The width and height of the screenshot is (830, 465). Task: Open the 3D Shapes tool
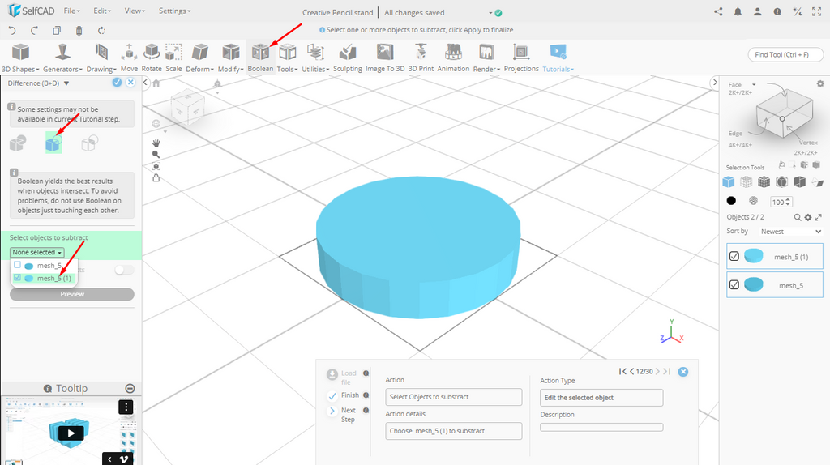pyautogui.click(x=20, y=58)
